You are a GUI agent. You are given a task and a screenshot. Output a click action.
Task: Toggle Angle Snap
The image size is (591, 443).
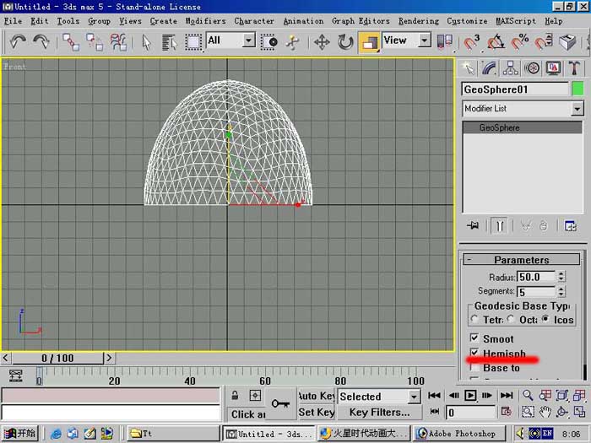(x=496, y=42)
